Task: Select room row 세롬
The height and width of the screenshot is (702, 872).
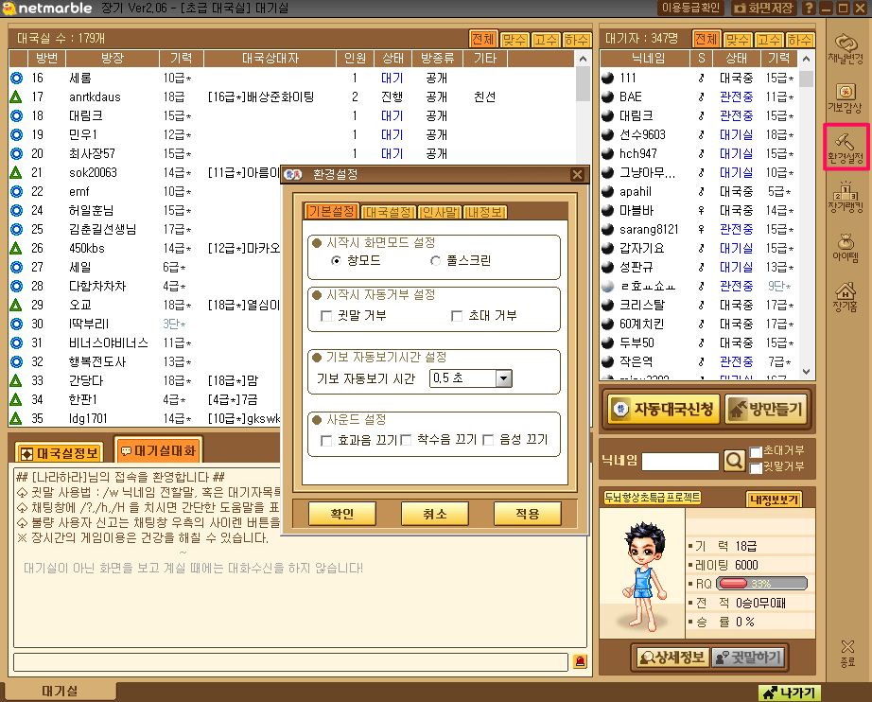Action: point(292,79)
